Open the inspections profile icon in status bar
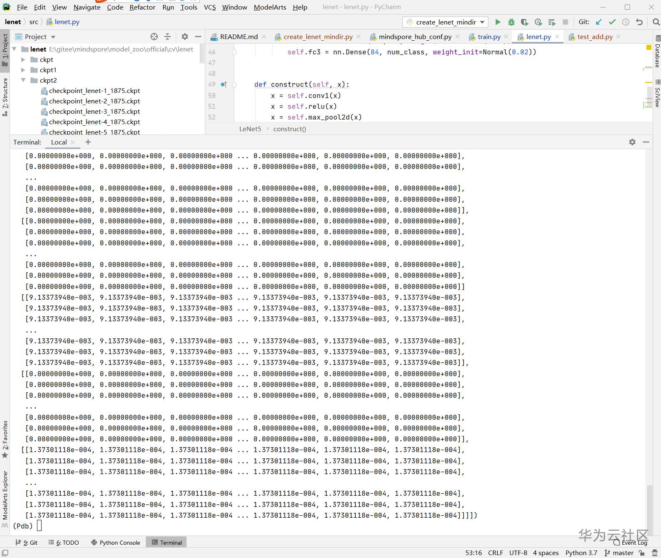The image size is (661, 558). point(654,553)
